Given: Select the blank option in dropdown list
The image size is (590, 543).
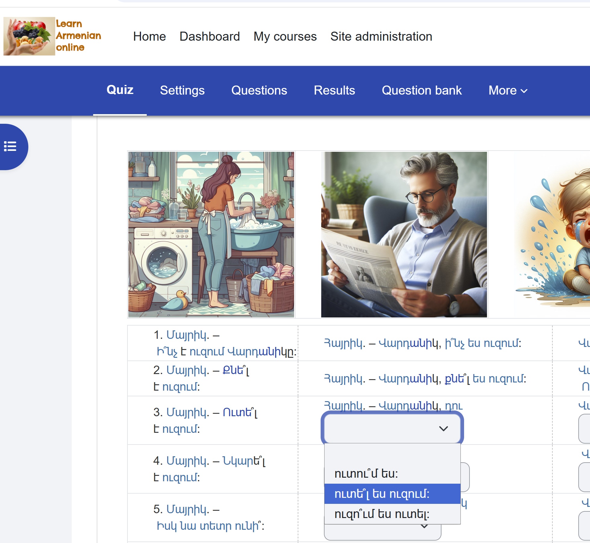Looking at the screenshot, I should coord(392,454).
